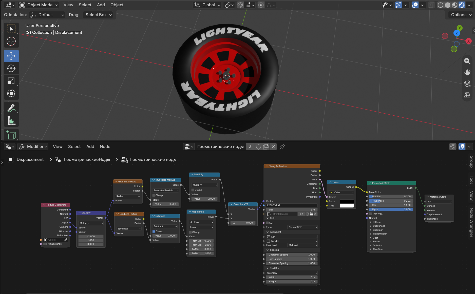Select the Cursor tool in viewport toolbar
Image resolution: width=475 pixels, height=294 pixels.
(x=11, y=41)
